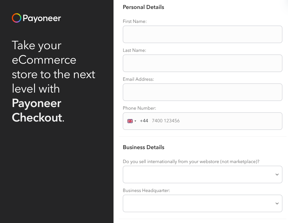This screenshot has width=288, height=223.
Task: Open country list via arrow beside flag
Action: tap(135, 121)
